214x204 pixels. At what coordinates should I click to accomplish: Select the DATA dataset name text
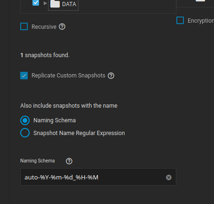click(x=69, y=4)
